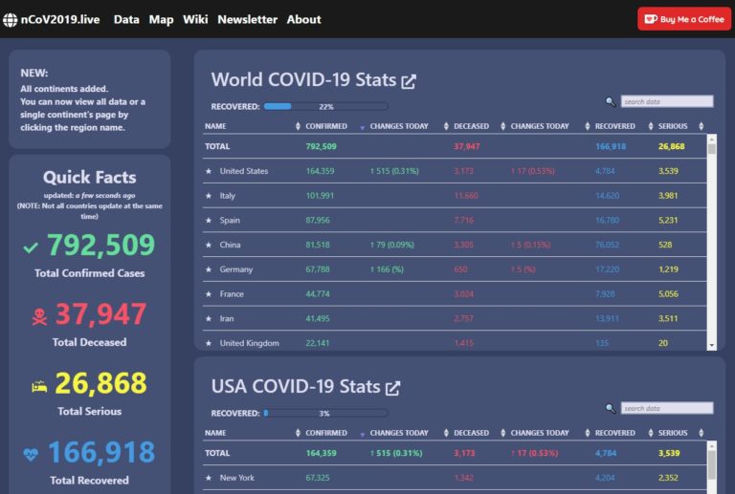Sort World table by Confirmed column
Image resolution: width=735 pixels, height=494 pixels.
coord(326,126)
